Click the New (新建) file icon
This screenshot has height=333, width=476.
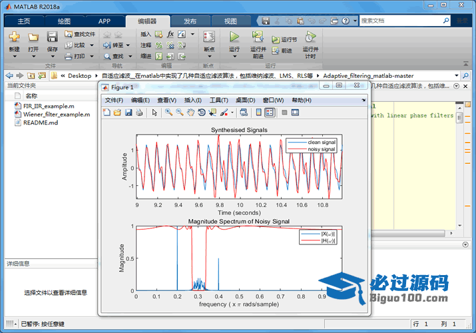[x=14, y=37]
